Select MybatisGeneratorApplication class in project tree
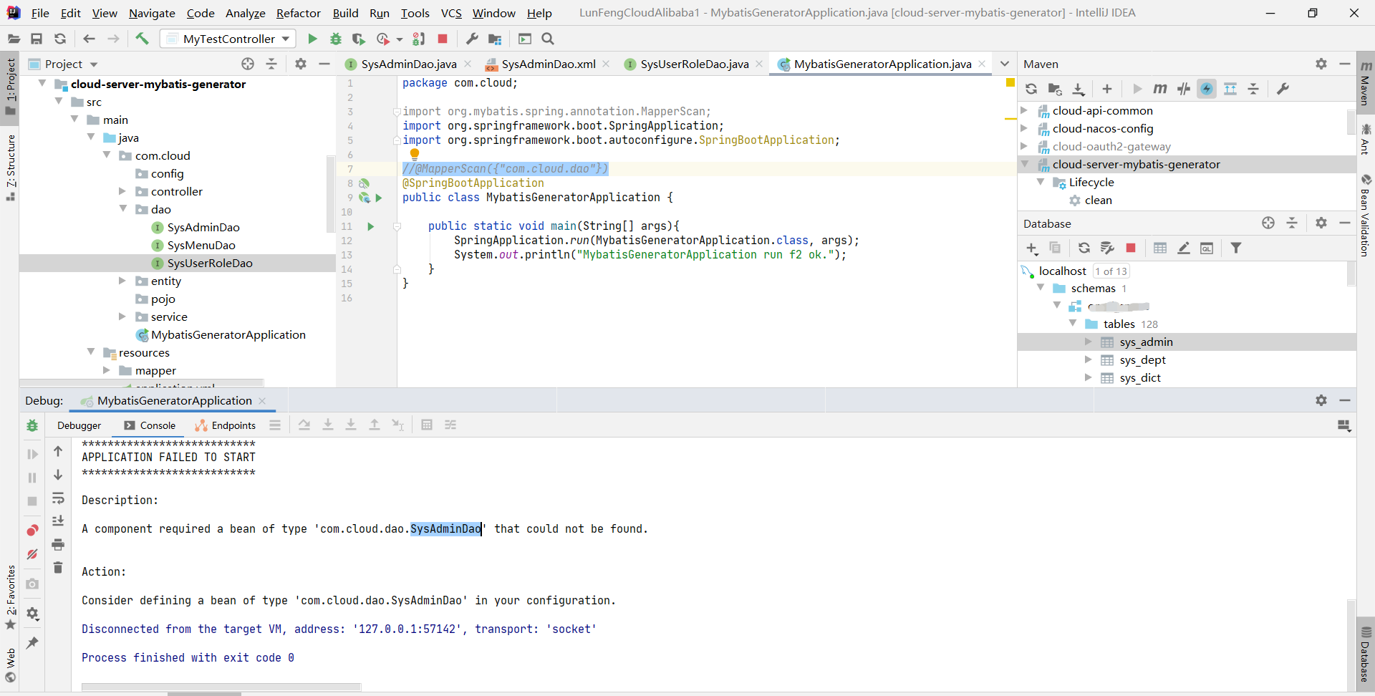 228,334
